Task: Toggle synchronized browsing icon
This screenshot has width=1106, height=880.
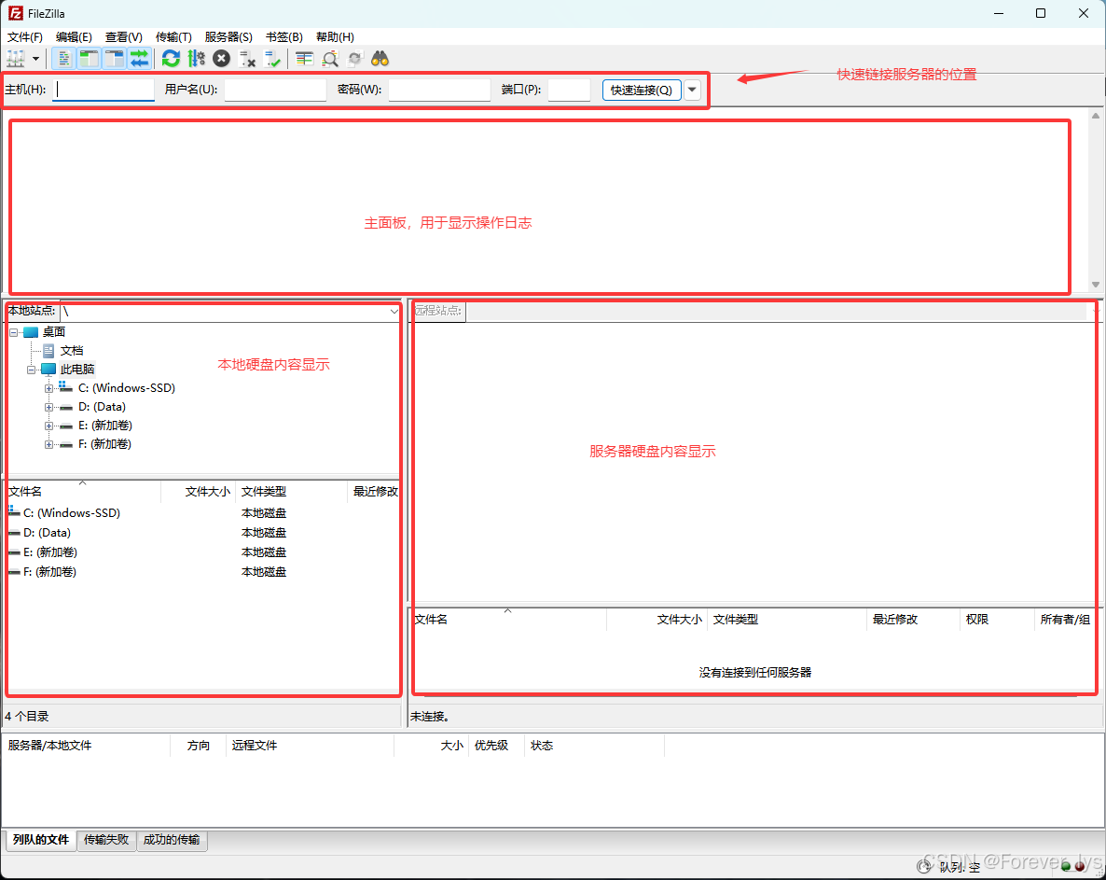Action: [x=354, y=59]
